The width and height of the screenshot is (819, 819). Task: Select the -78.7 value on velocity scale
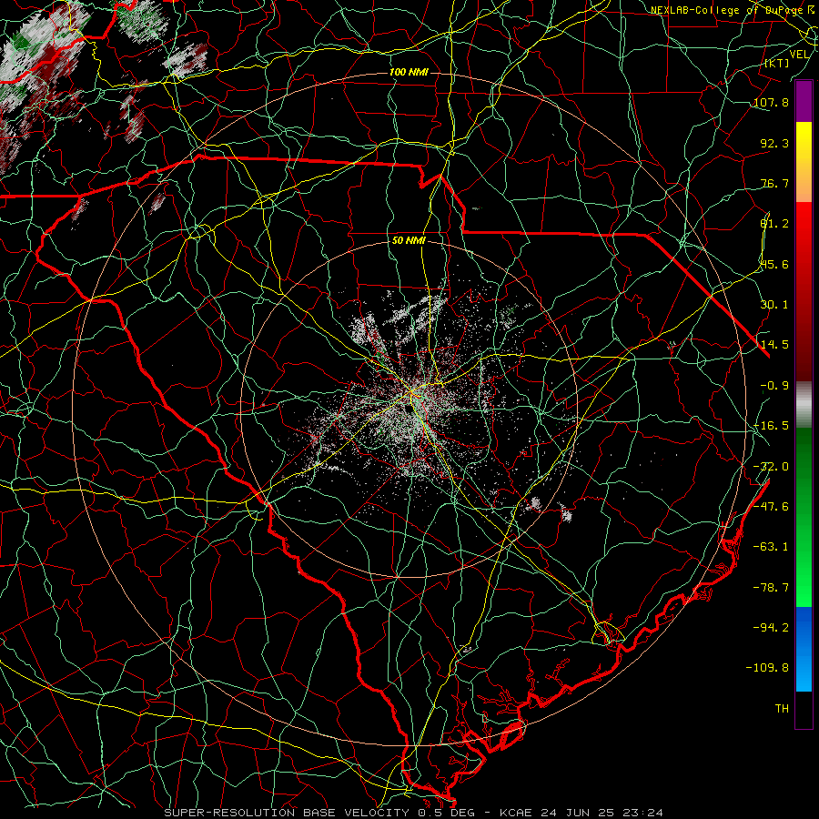pyautogui.click(x=771, y=588)
